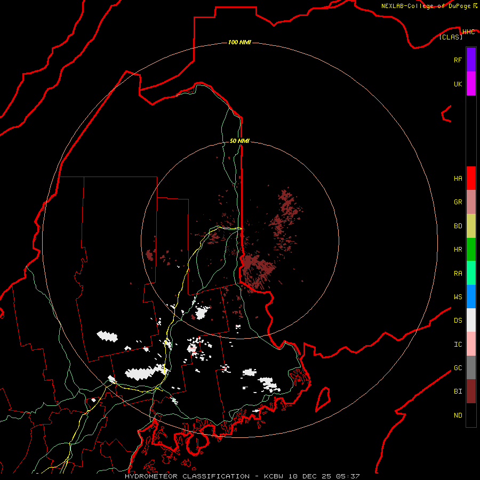480x480 pixels.
Task: Click the UK legend label
Action: 458,84
